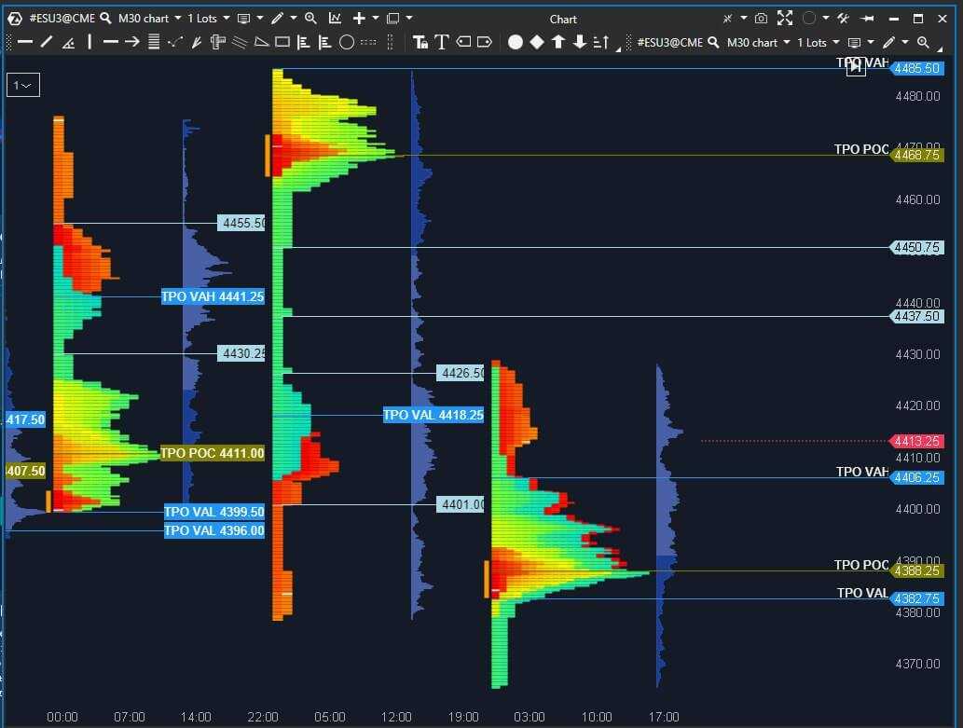
Task: Select the rectangle drawing tool
Action: pos(282,42)
